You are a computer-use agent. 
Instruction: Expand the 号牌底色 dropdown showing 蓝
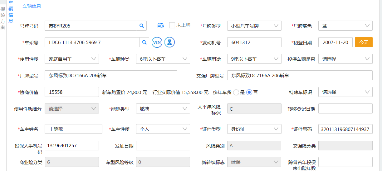[x=345, y=26]
